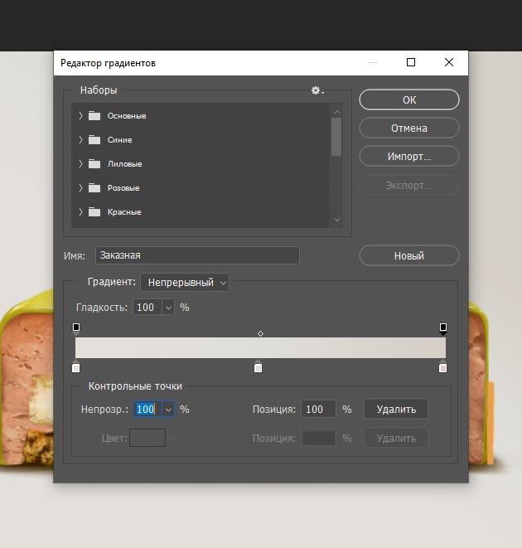
Task: Expand the Розовые preset group
Action: pyautogui.click(x=80, y=188)
